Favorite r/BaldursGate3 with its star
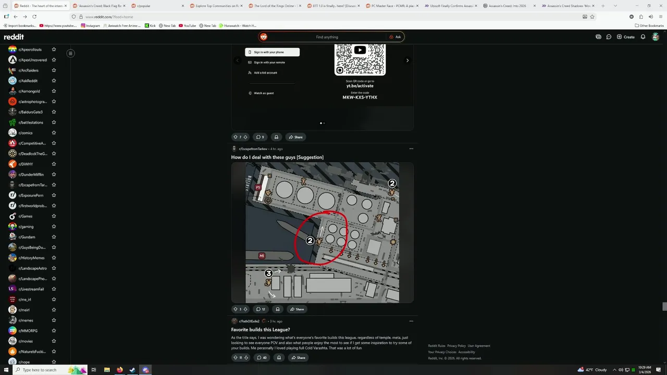 tap(54, 112)
